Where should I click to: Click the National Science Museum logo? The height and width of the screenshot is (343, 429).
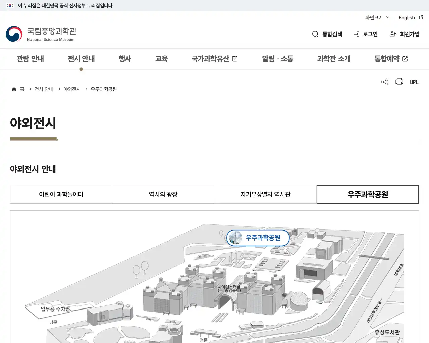point(41,33)
